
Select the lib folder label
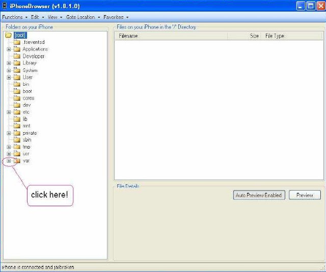(x=25, y=119)
